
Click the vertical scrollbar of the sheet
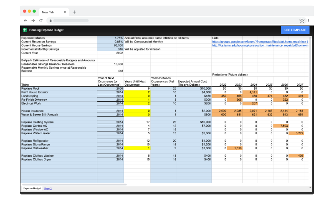click(310, 68)
